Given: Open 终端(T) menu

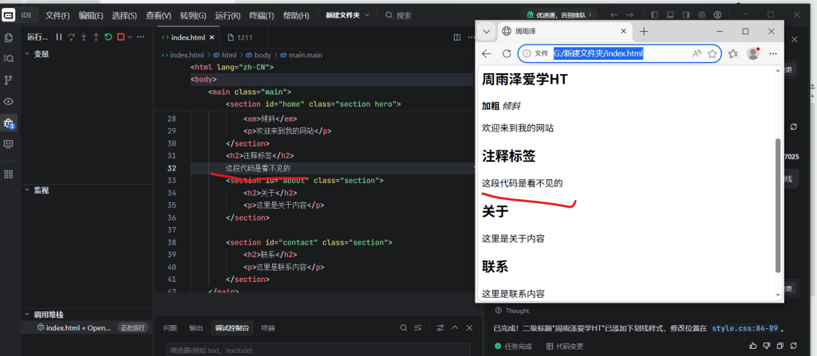Looking at the screenshot, I should click(262, 15).
